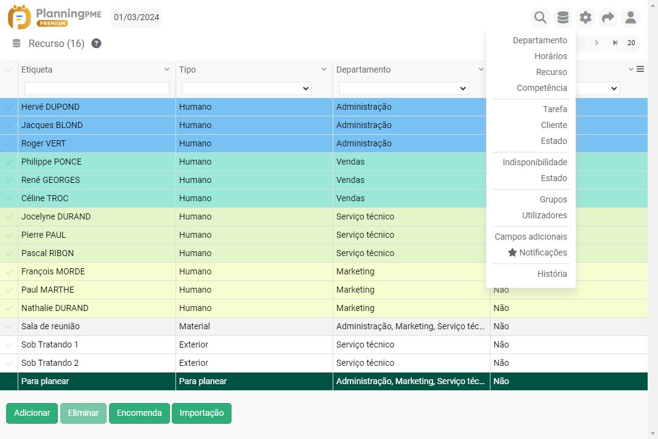
Task: Choose Estado under Indisponibilidade in menu
Action: click(x=554, y=178)
